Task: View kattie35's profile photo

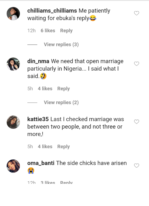Action: tap(13, 122)
